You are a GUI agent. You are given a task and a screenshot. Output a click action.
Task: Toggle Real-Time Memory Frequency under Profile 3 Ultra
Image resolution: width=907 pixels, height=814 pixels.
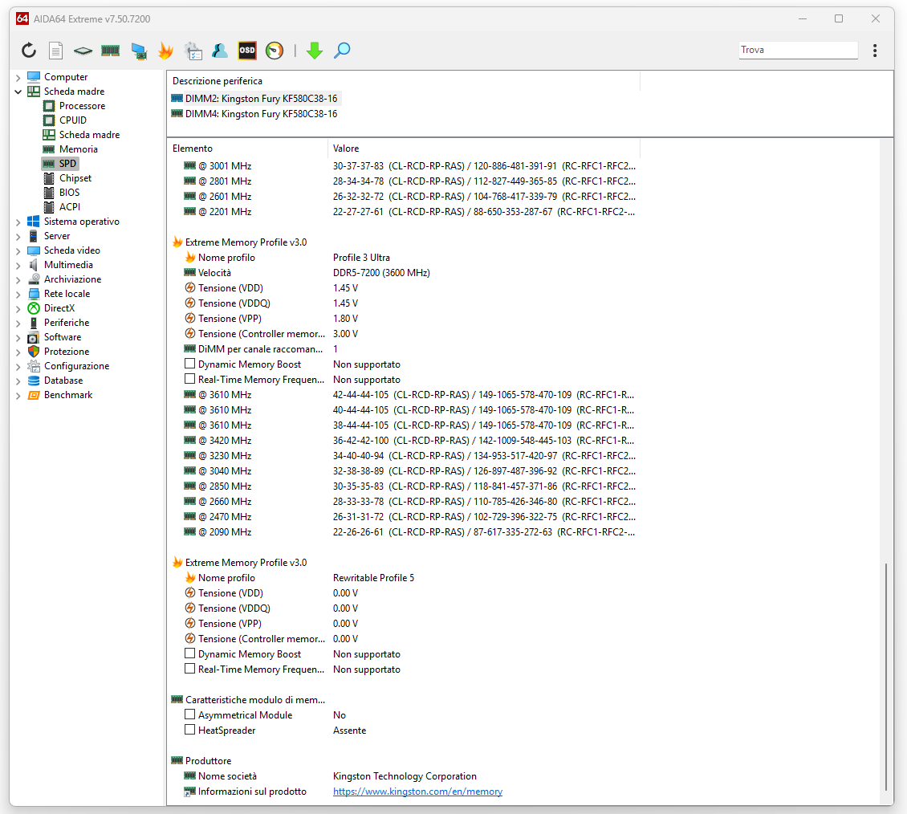[x=189, y=379]
